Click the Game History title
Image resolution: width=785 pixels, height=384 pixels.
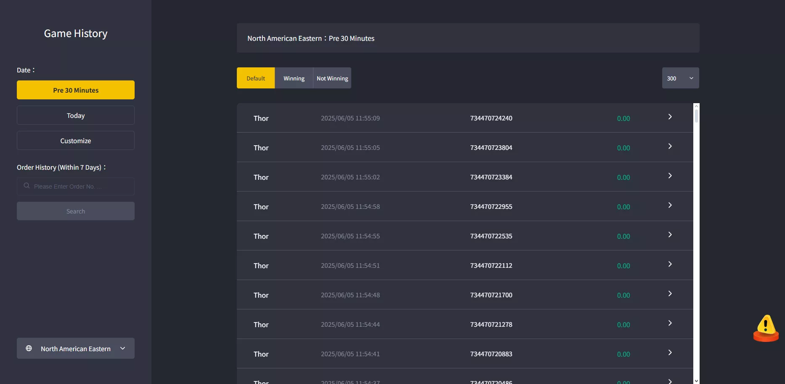(x=76, y=34)
